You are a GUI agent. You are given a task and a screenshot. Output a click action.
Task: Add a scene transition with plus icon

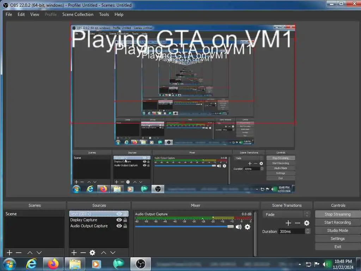click(x=288, y=223)
